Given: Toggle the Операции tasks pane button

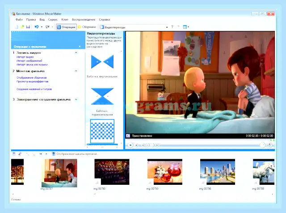Looking at the screenshot, I should [x=66, y=27].
